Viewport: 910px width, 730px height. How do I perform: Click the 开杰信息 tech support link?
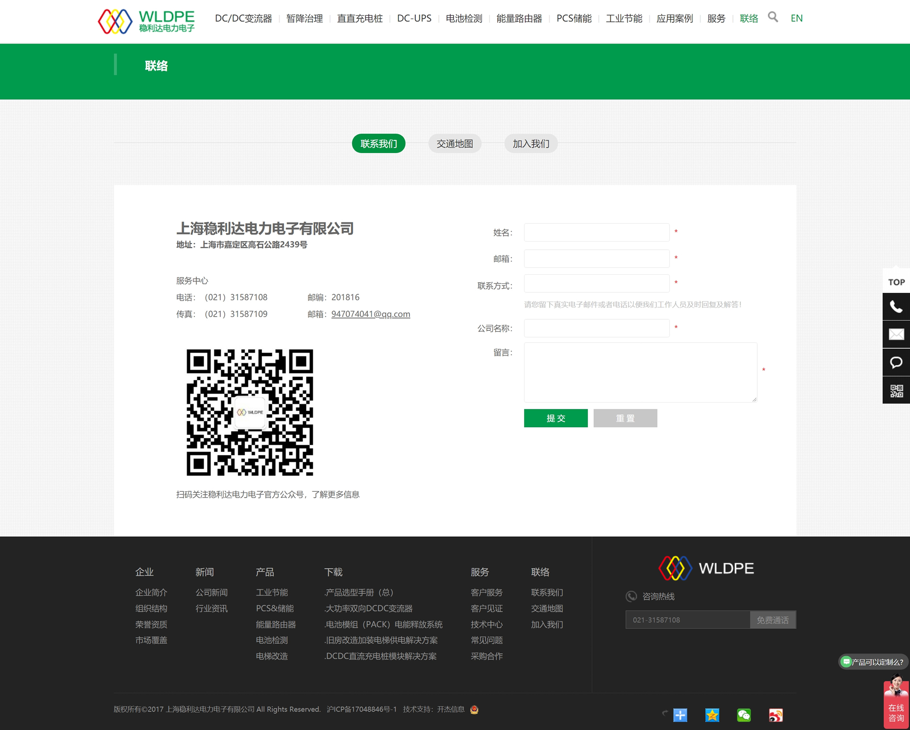(x=451, y=709)
